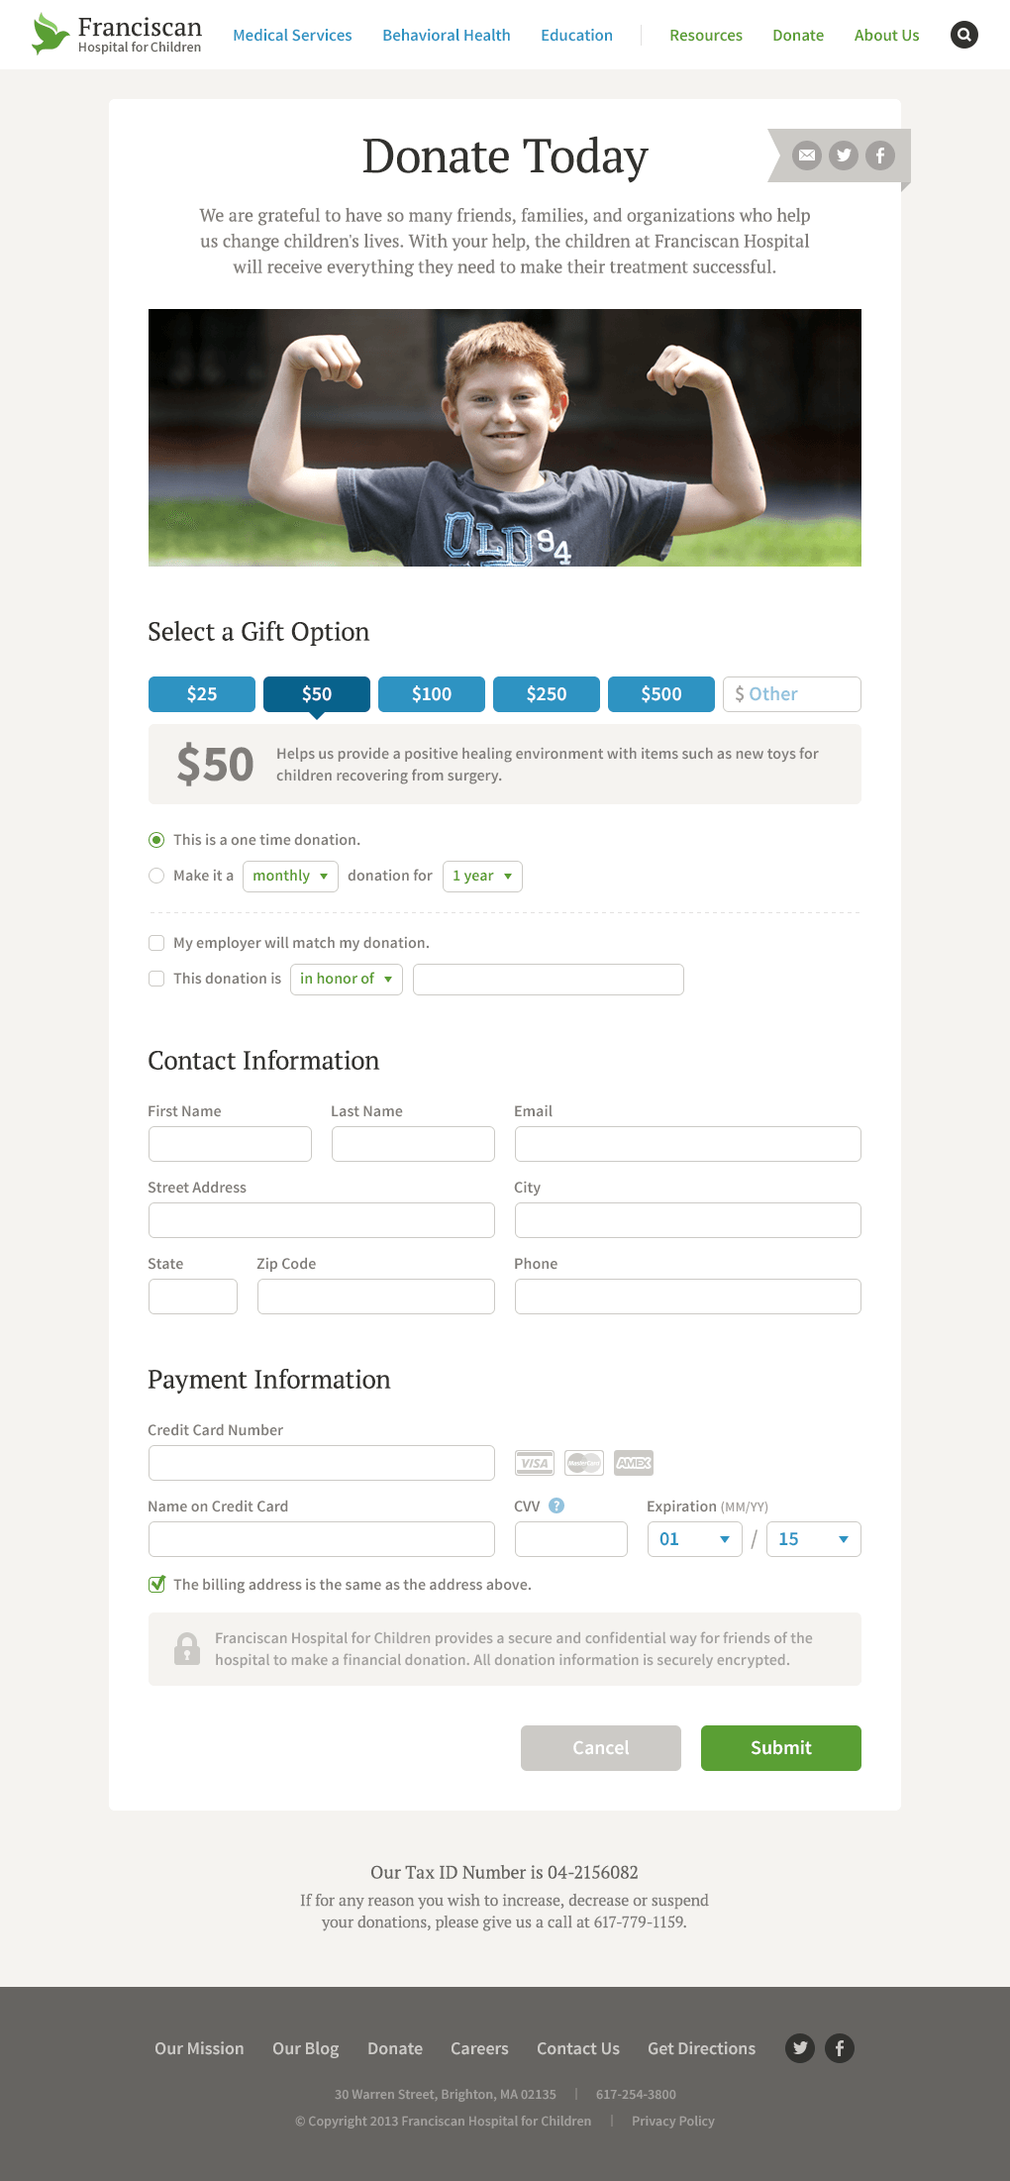This screenshot has width=1010, height=2181.
Task: Submit the donation form
Action: coord(780,1748)
